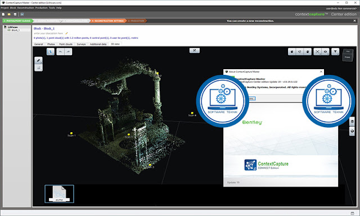Edit the block description with the pencil icon
This screenshot has width=360, height=216.
coord(66,33)
